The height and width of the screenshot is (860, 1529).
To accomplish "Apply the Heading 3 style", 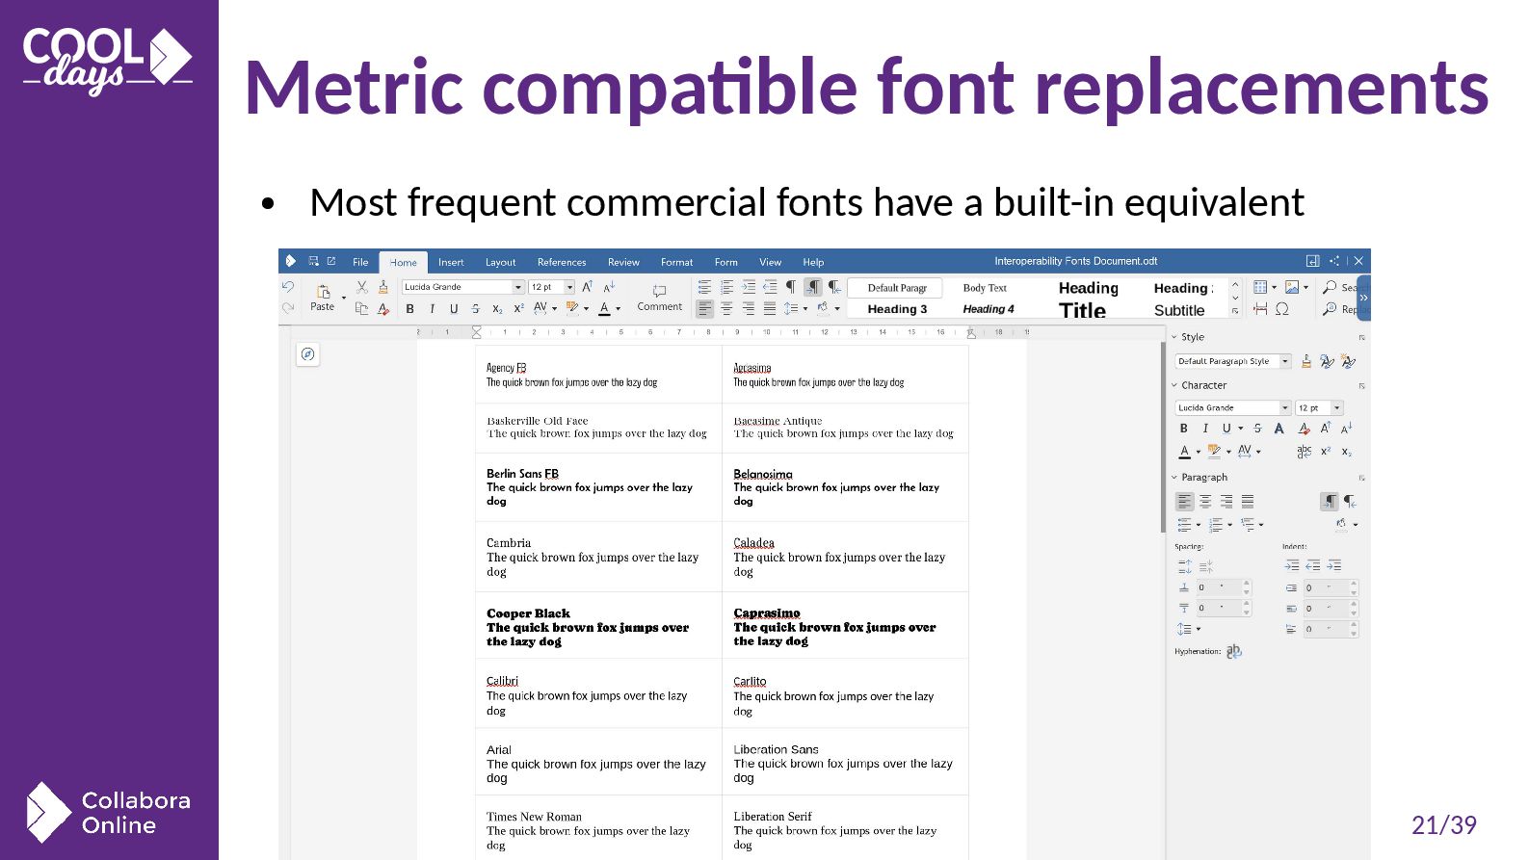I will tap(897, 309).
